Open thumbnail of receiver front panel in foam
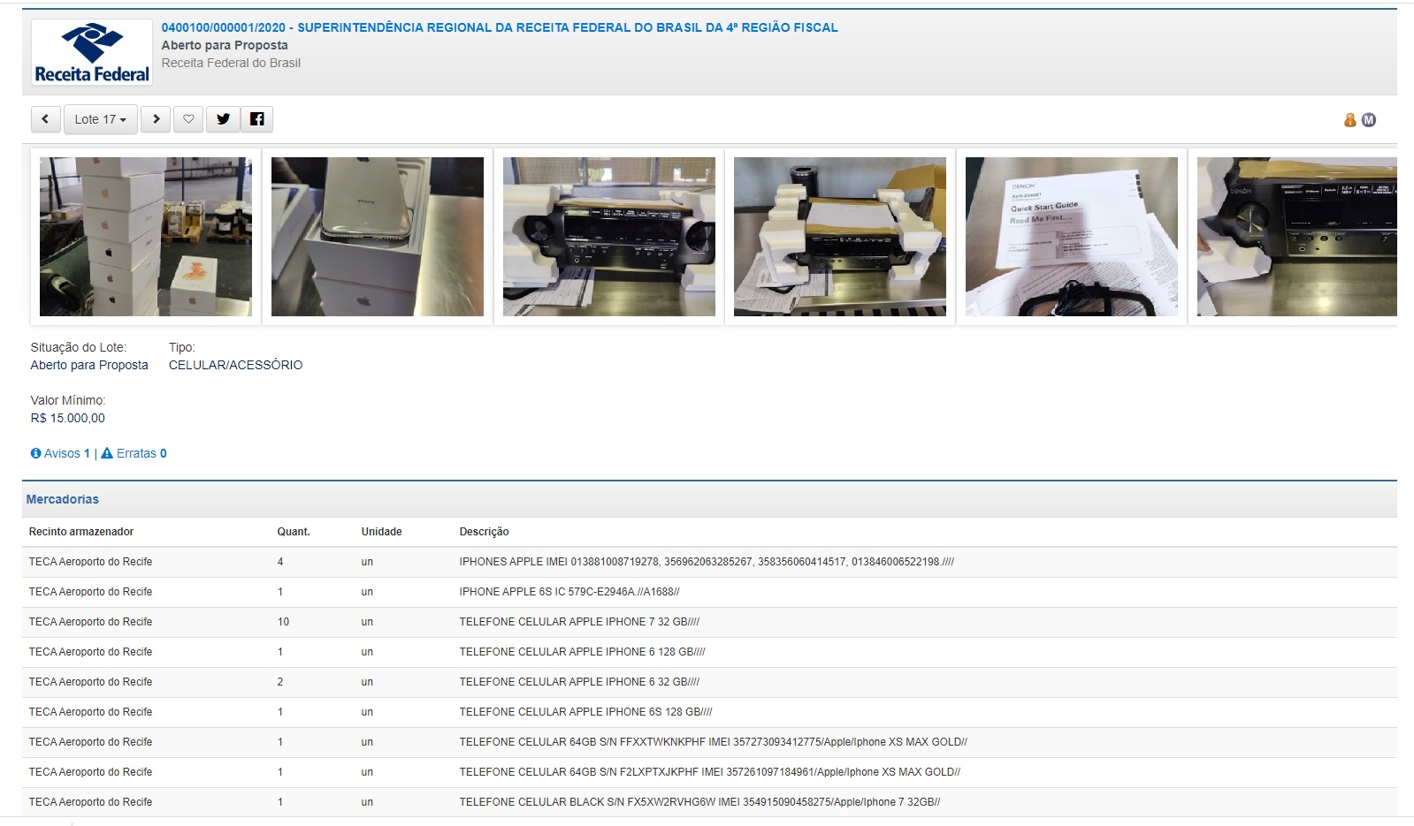The image size is (1414, 826). [x=609, y=237]
